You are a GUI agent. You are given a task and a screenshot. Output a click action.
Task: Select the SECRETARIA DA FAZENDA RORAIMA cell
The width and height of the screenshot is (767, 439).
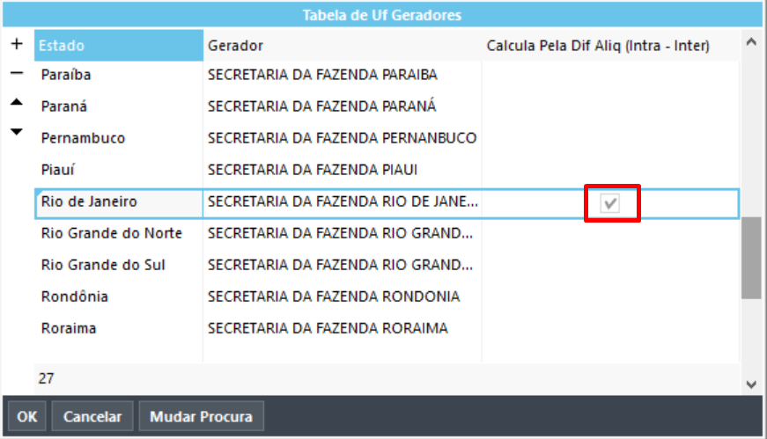[x=328, y=328]
